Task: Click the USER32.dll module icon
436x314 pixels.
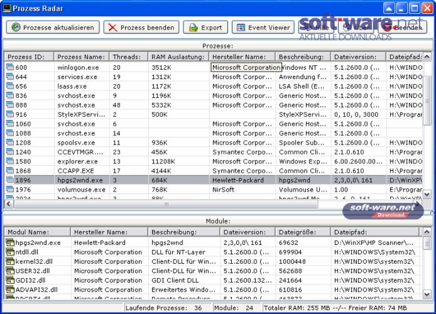Action: coord(10,271)
